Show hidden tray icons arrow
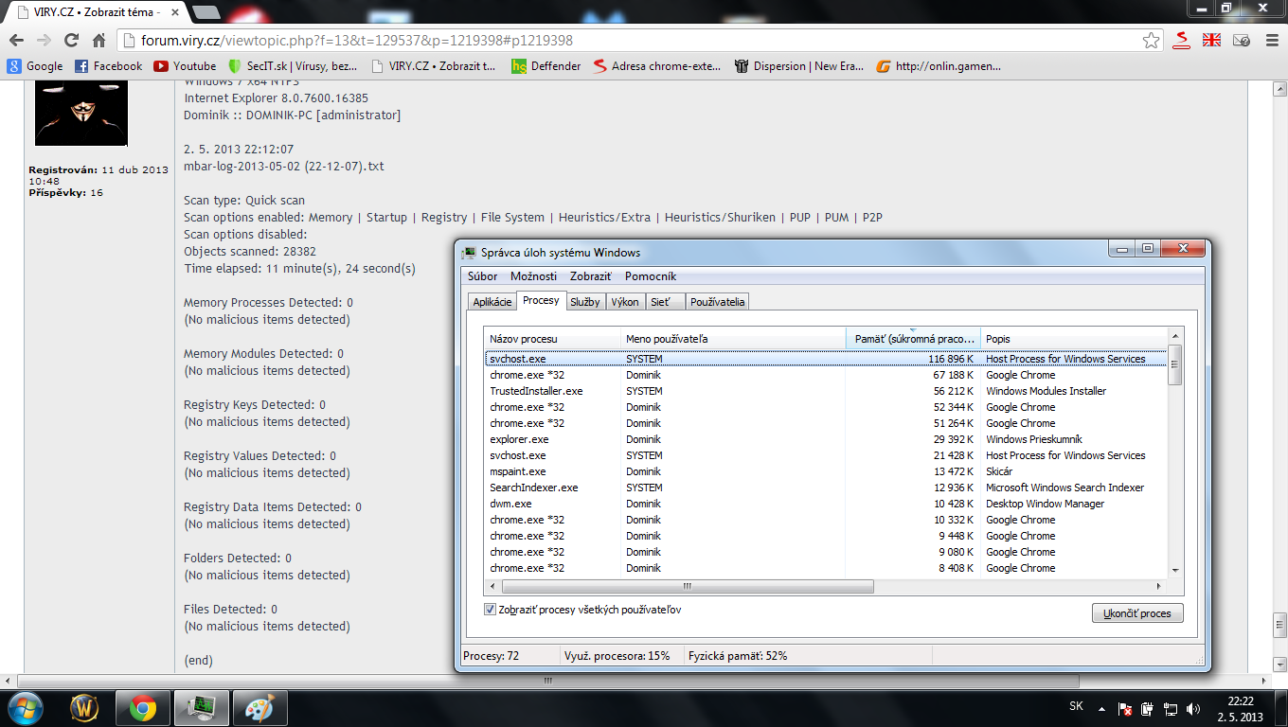The width and height of the screenshot is (1288, 727). [1101, 708]
